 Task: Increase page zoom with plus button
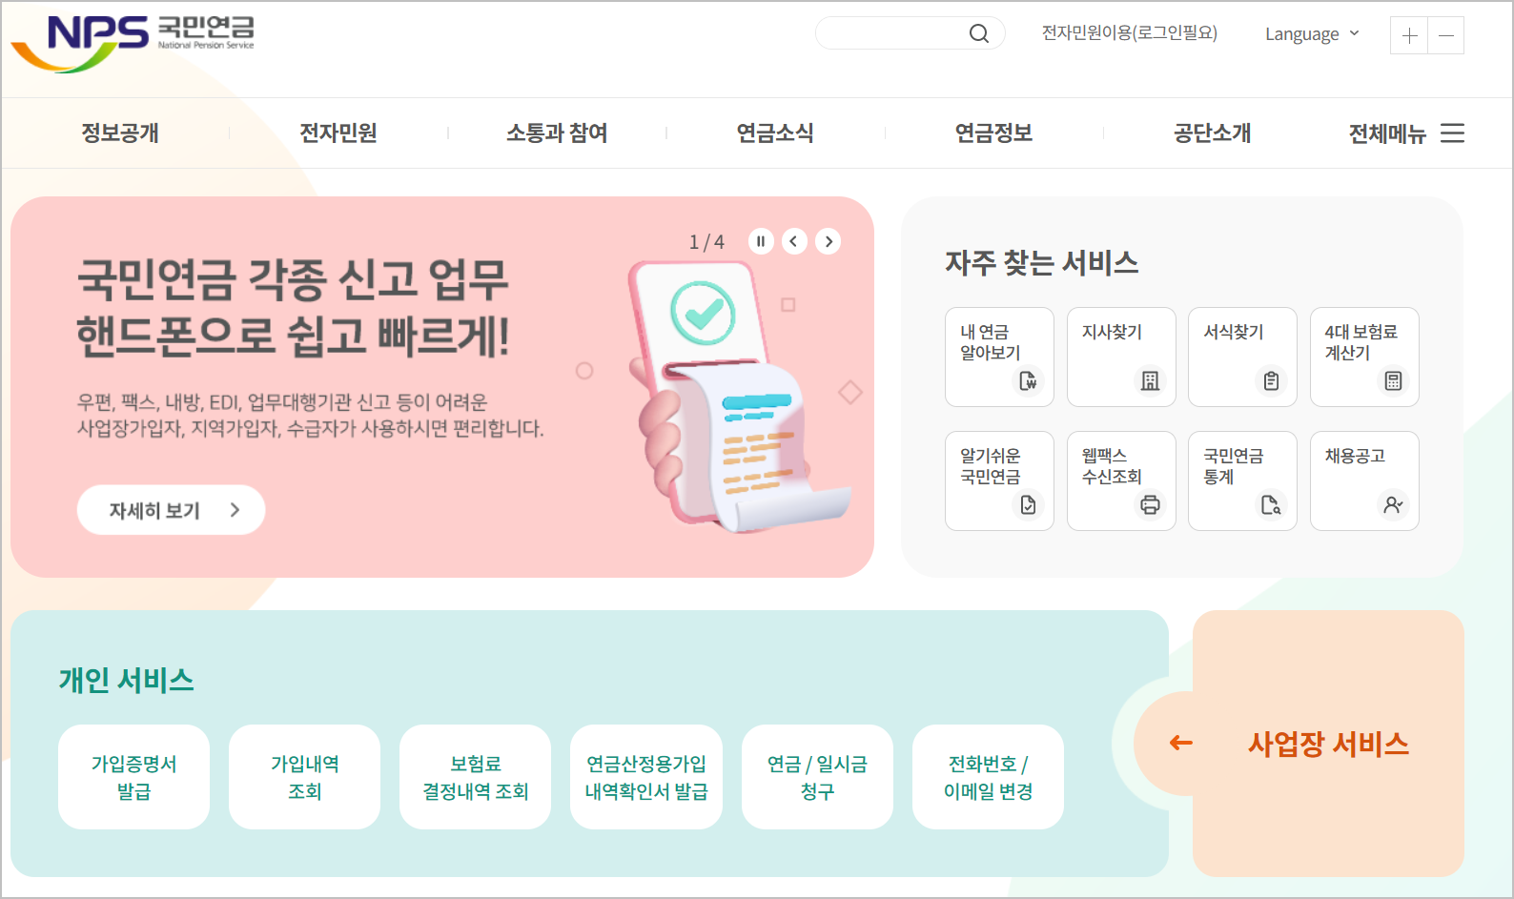1409,36
